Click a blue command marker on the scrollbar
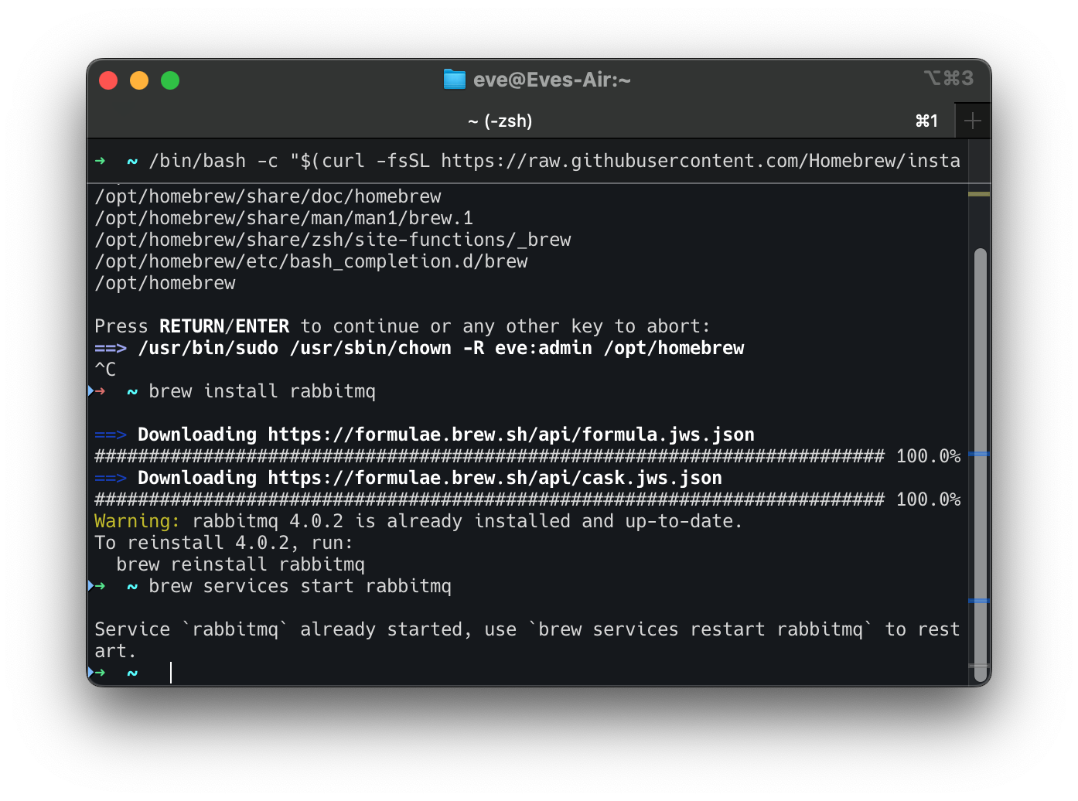Screen dimensions: 1078x801 click(x=981, y=454)
